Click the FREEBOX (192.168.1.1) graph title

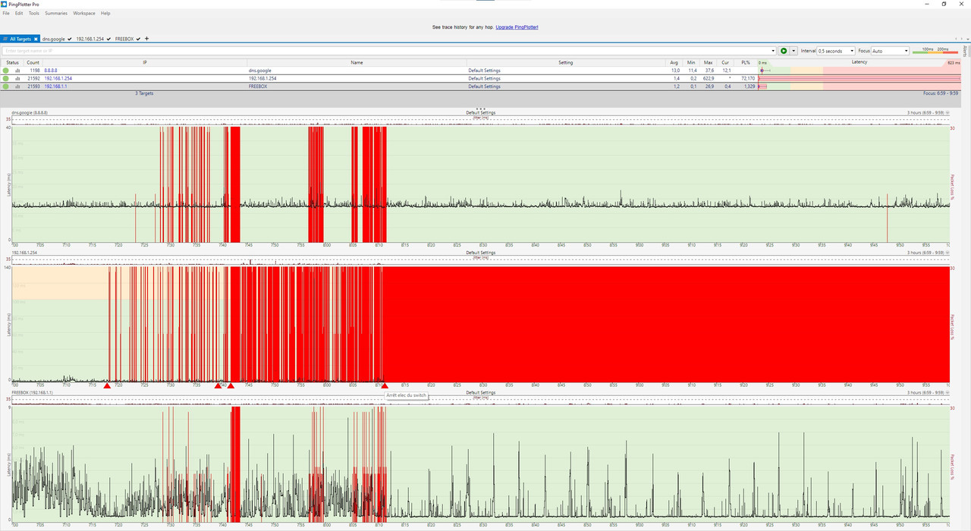coord(32,393)
